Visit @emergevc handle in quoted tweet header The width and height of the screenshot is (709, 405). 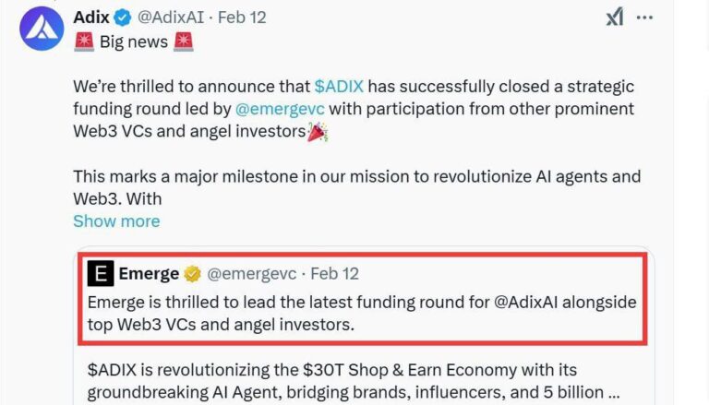tap(252, 274)
